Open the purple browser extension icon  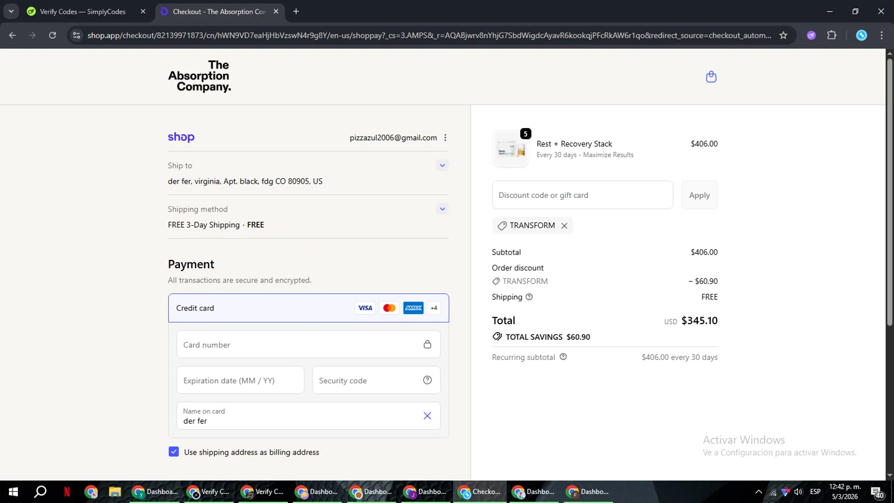coord(811,35)
